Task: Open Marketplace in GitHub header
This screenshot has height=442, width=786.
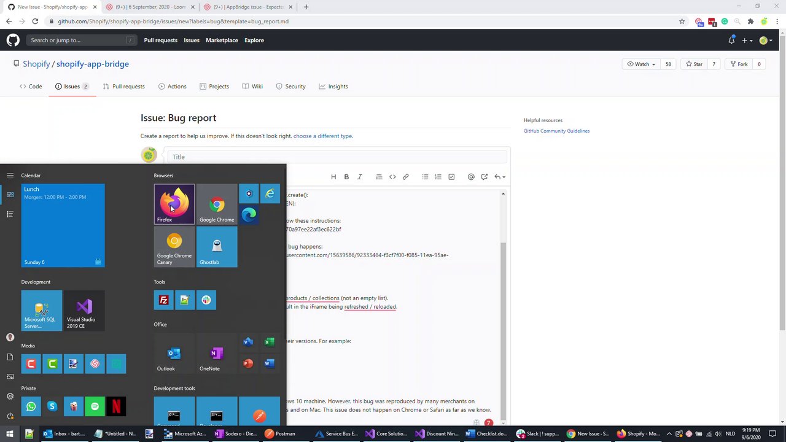Action: (222, 41)
